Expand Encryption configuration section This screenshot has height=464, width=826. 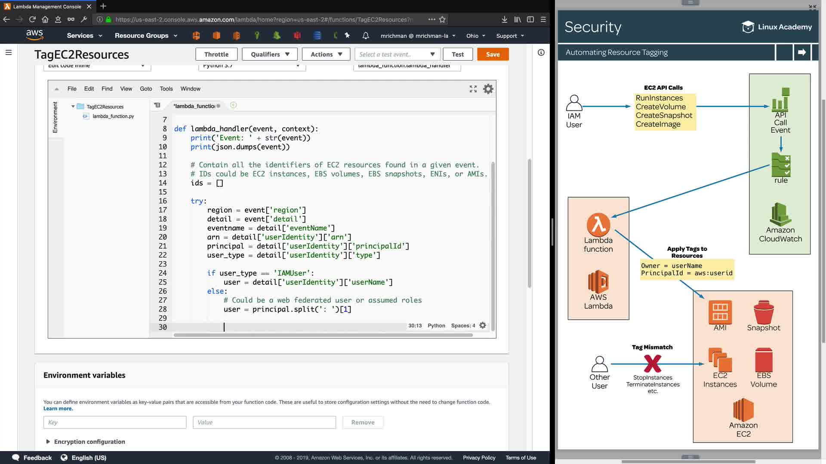[x=48, y=442]
